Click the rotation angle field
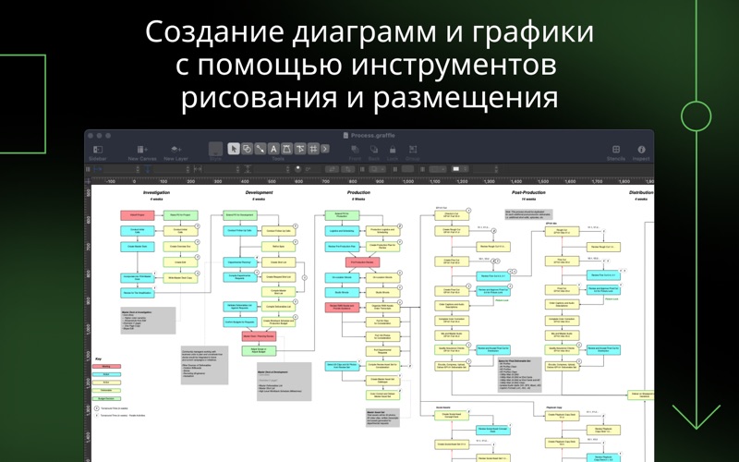 click(x=311, y=169)
